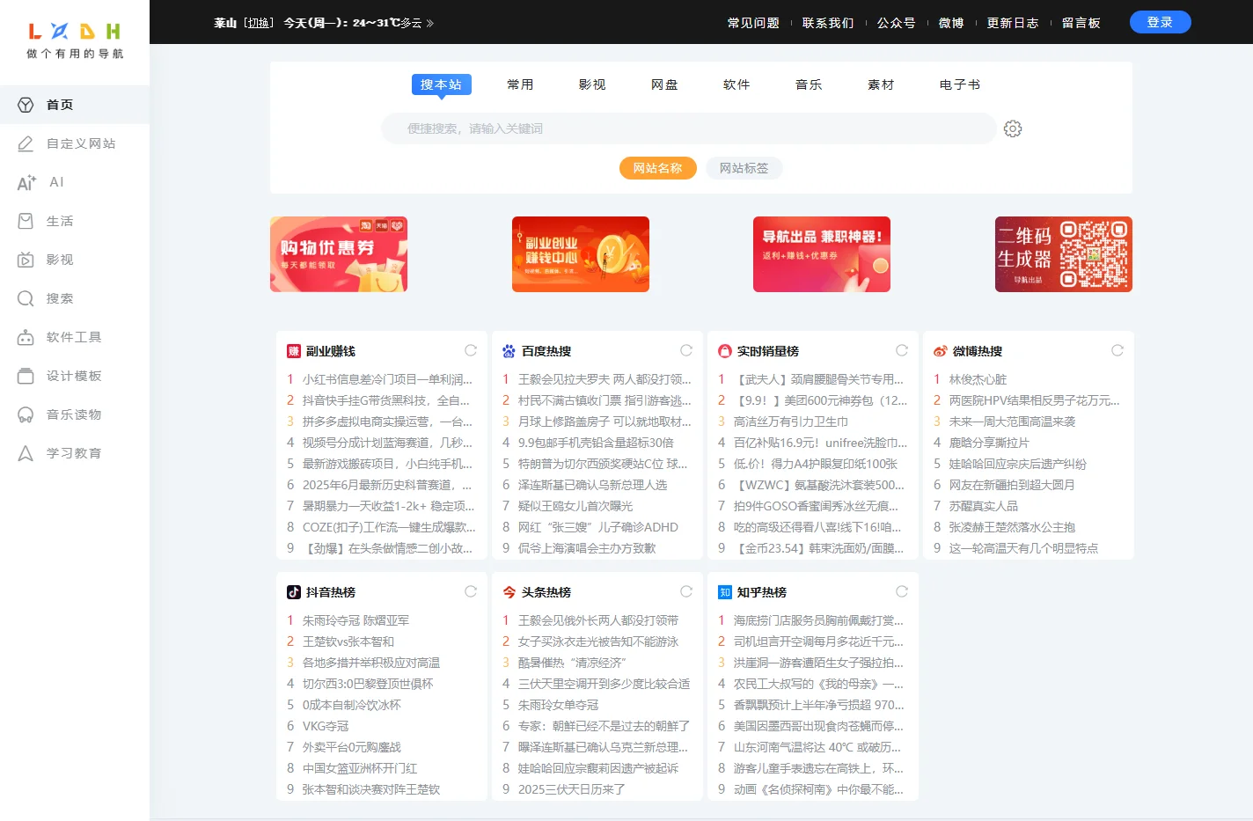This screenshot has width=1253, height=821.
Task: Refresh the 微博热搜 list
Action: click(1117, 350)
